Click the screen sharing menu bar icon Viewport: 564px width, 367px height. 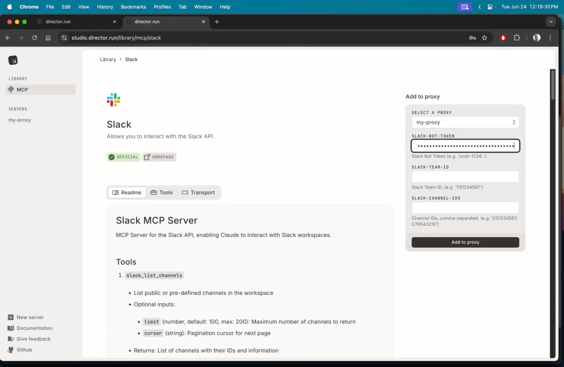tap(464, 7)
